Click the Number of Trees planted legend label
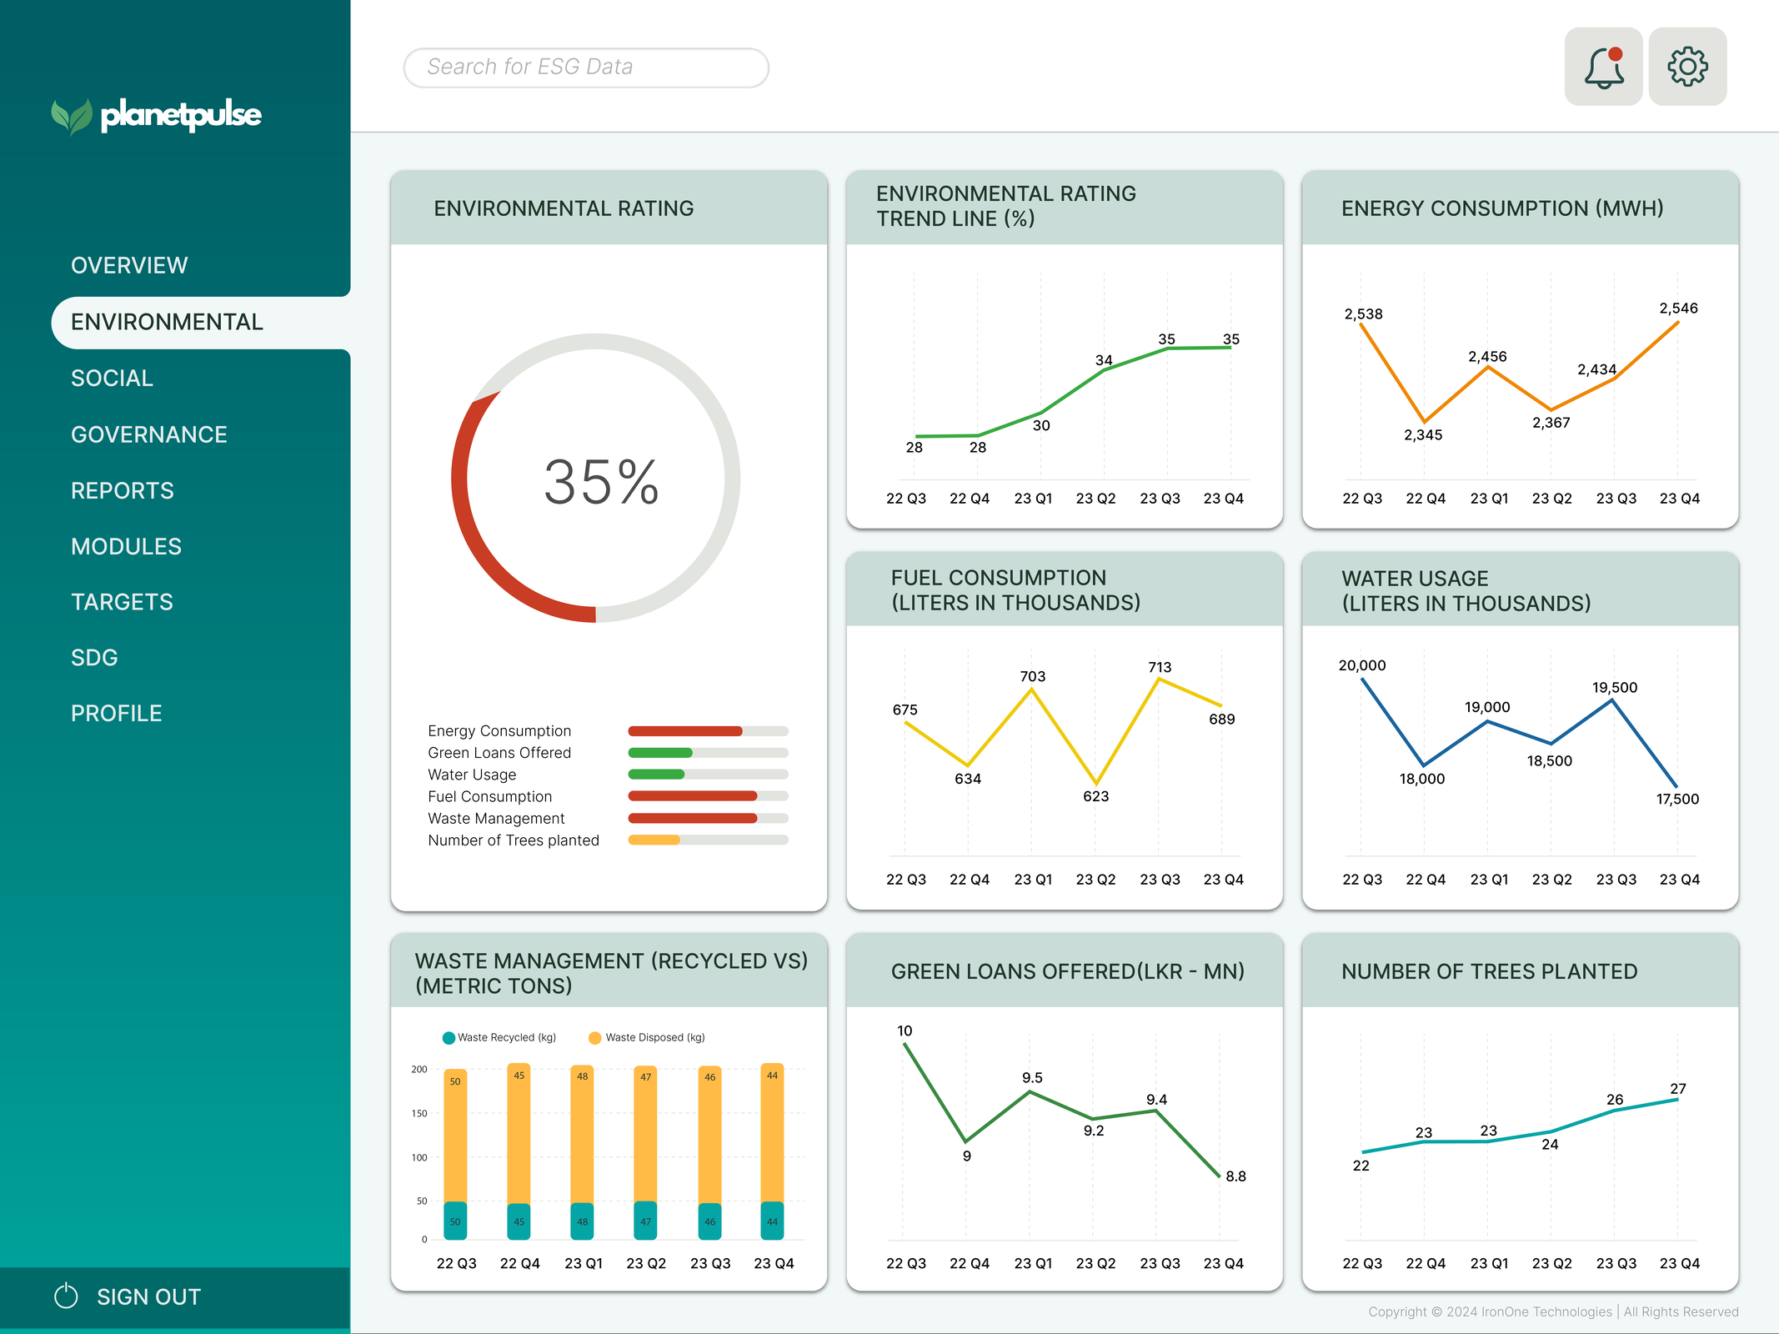Image resolution: width=1779 pixels, height=1334 pixels. (514, 840)
